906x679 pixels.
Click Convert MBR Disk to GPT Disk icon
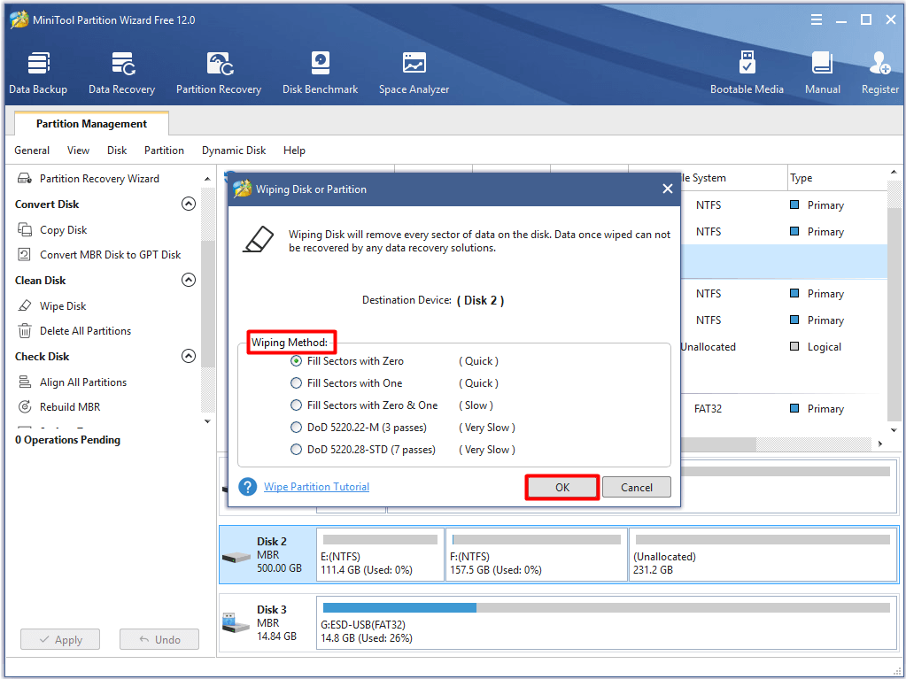25,255
